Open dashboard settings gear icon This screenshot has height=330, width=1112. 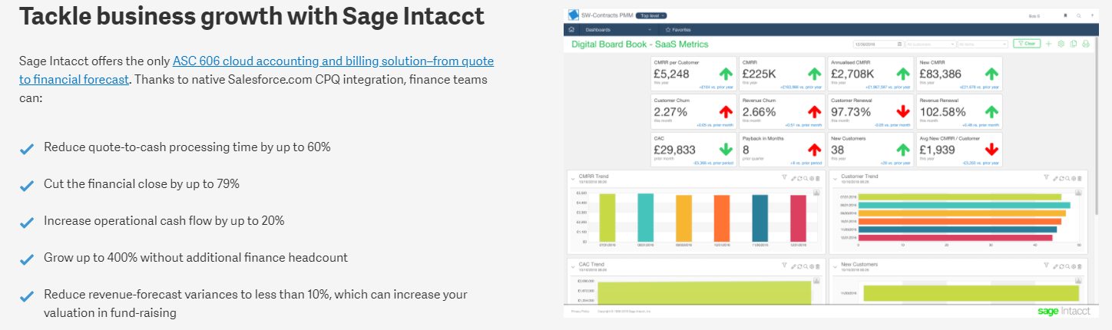pyautogui.click(x=1061, y=44)
